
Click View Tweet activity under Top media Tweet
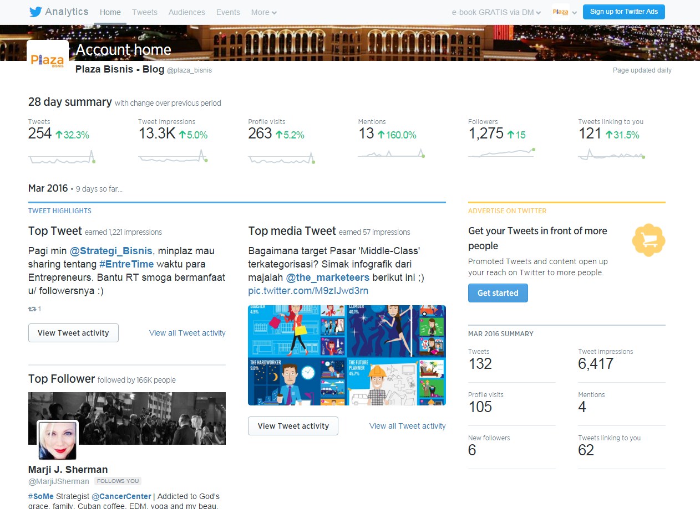(293, 426)
